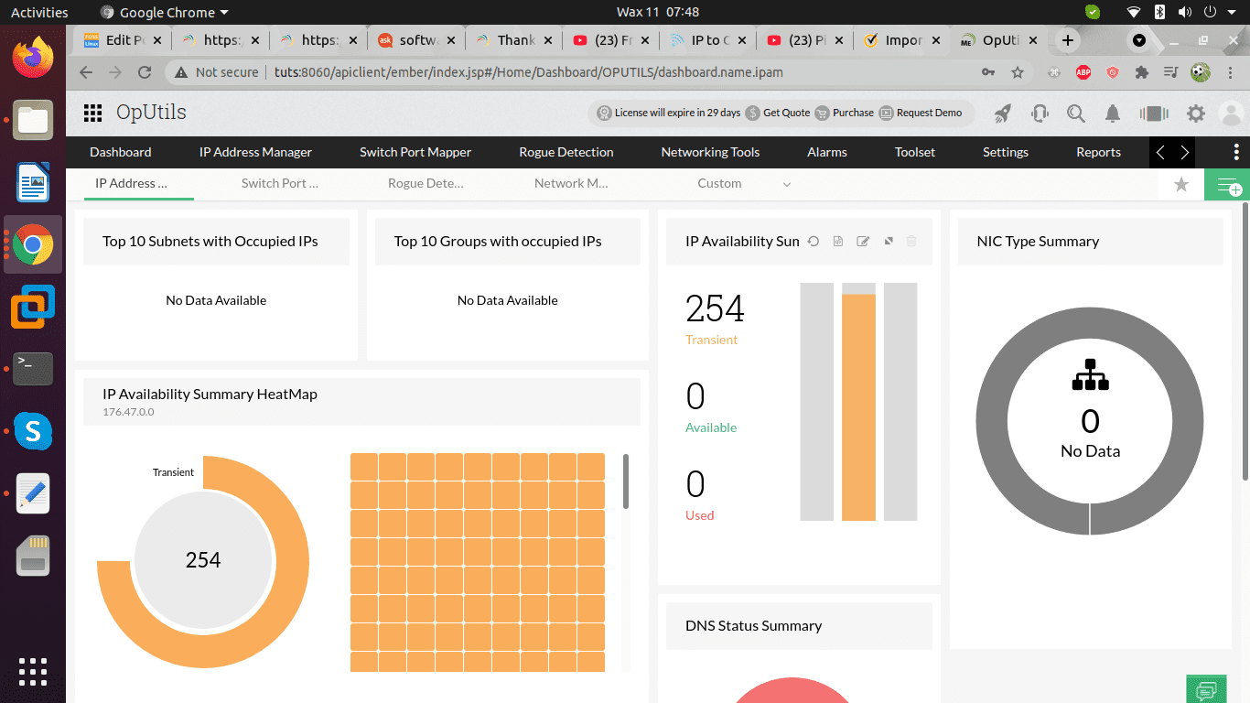
Task: Open Firefox from Ubuntu dock
Action: click(33, 59)
